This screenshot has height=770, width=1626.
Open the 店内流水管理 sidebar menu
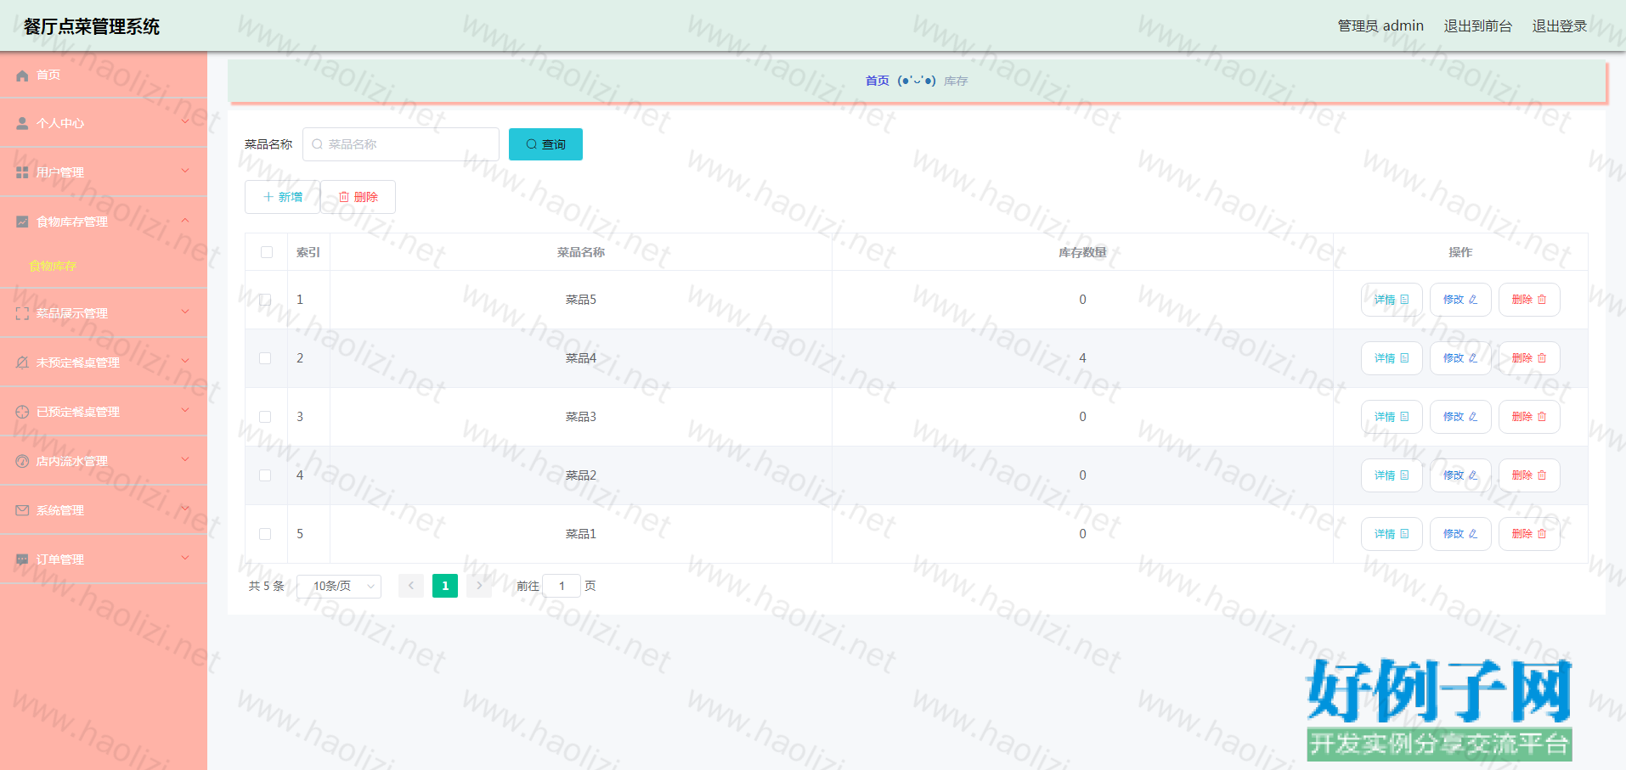pos(103,461)
